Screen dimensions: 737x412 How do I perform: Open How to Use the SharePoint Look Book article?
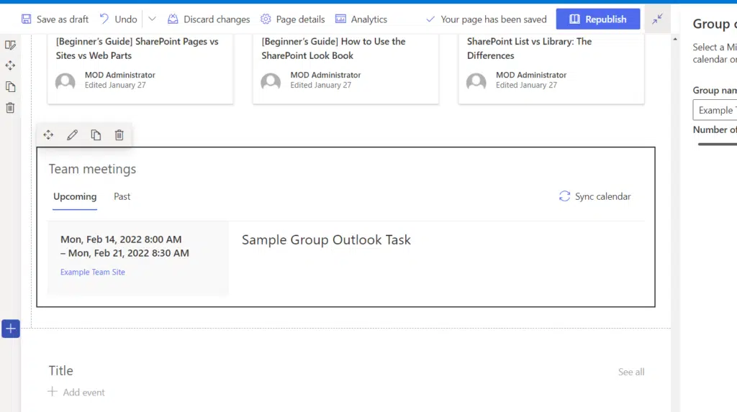click(333, 48)
